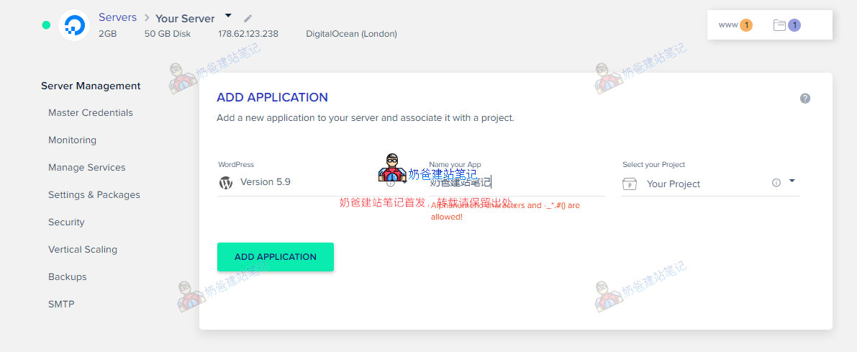Click the ADD APPLICATION button

pos(276,257)
